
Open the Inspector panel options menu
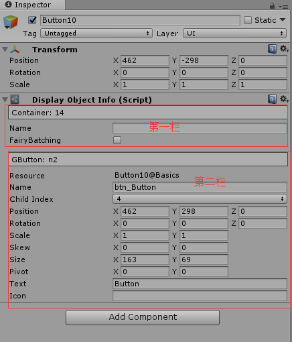coord(284,7)
